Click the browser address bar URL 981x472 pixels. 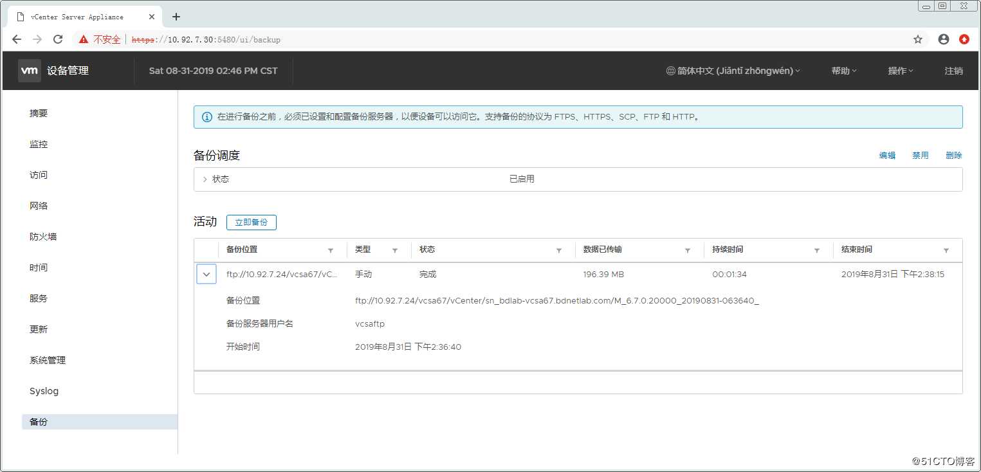click(206, 39)
